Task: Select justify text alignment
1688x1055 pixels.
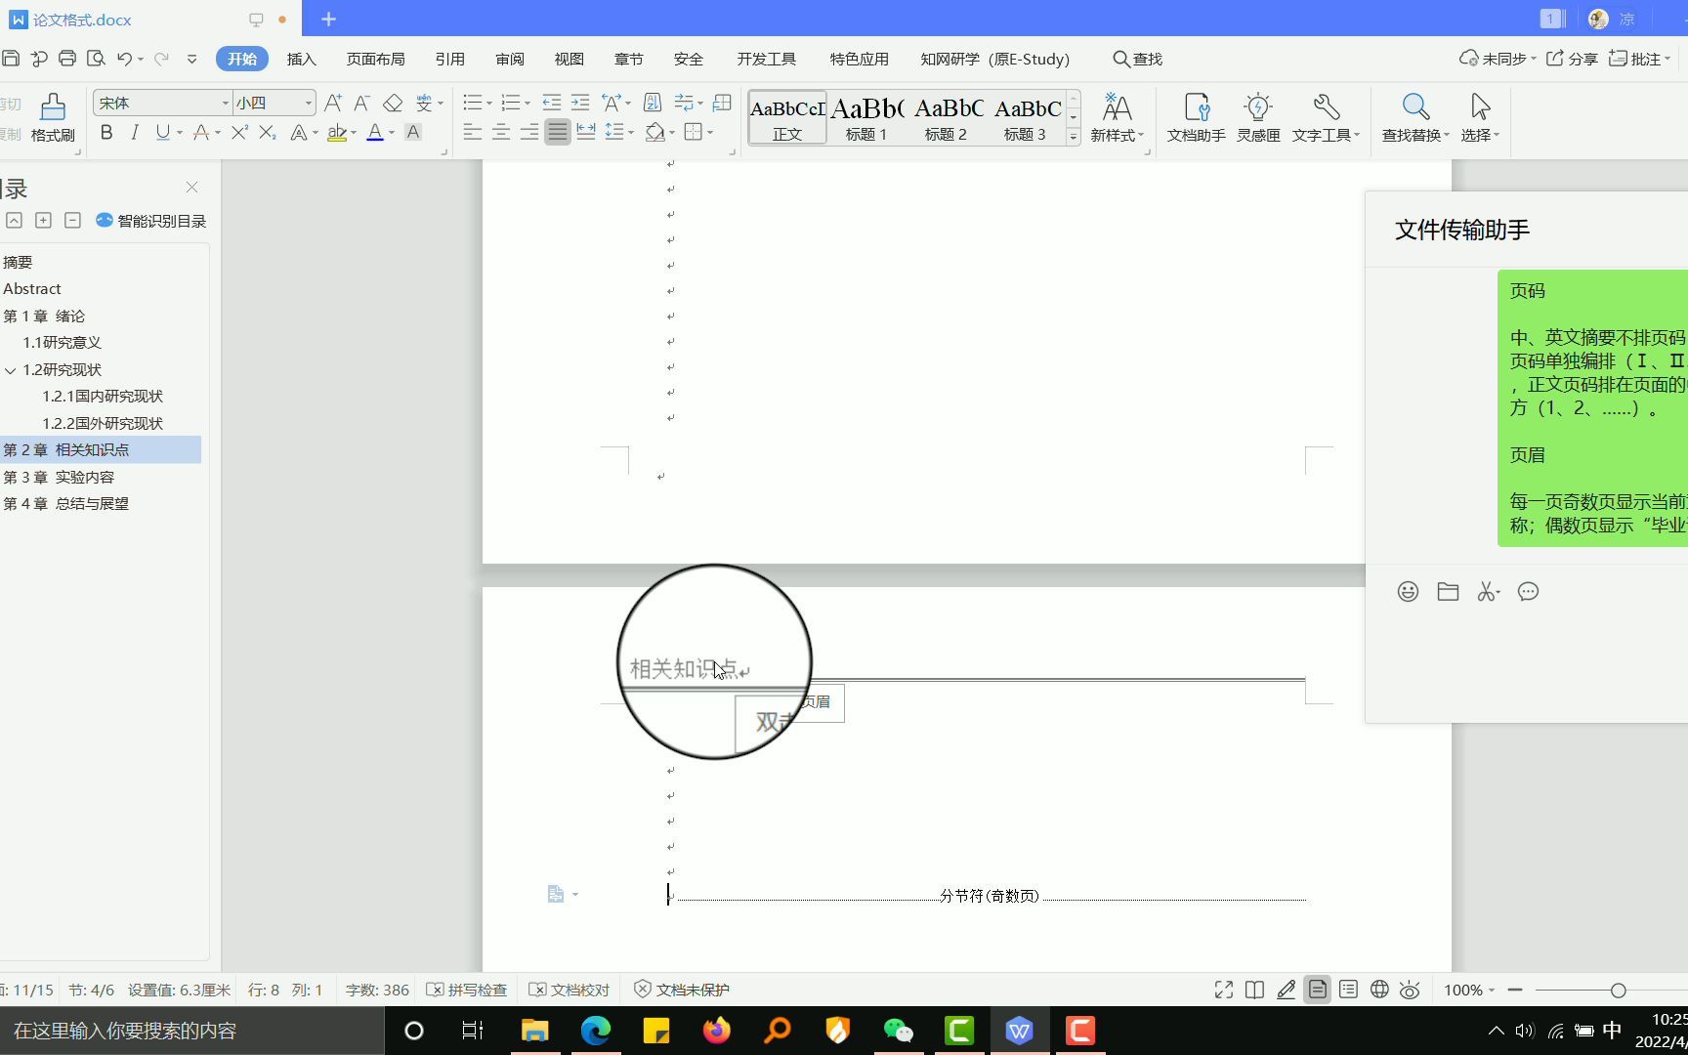Action: coord(557,132)
